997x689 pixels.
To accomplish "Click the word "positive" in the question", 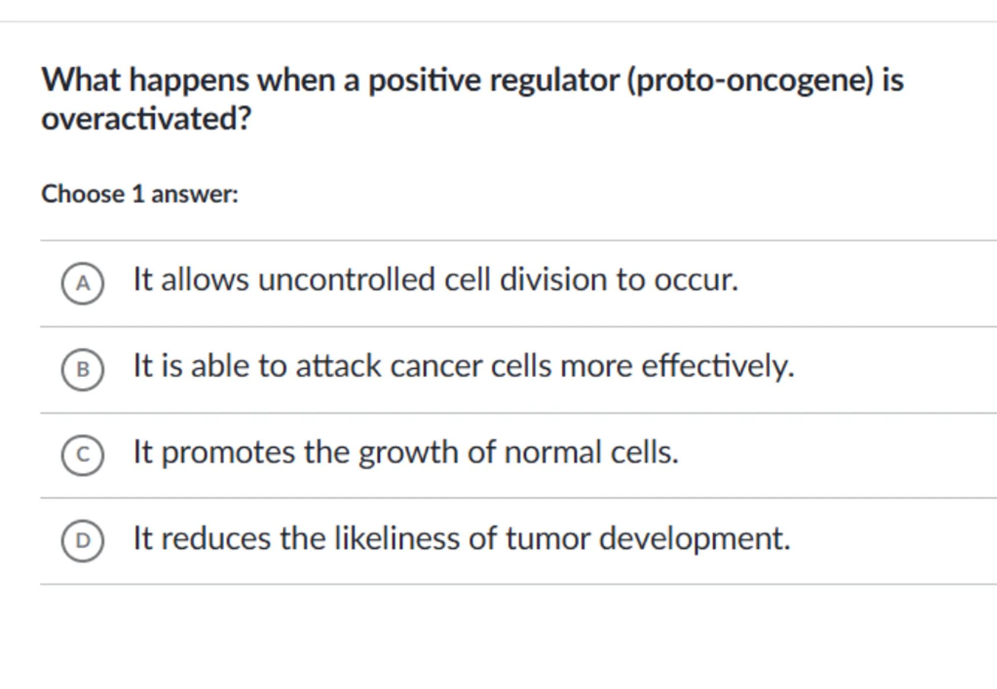I will [424, 80].
